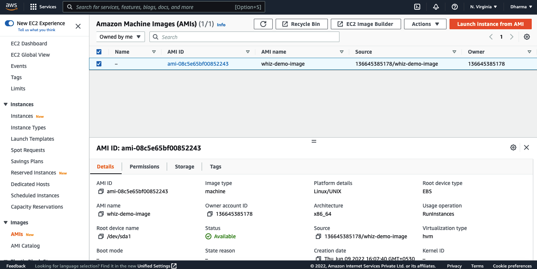This screenshot has width=537, height=269.
Task: Open the N. Virginia region selector
Action: pyautogui.click(x=483, y=7)
